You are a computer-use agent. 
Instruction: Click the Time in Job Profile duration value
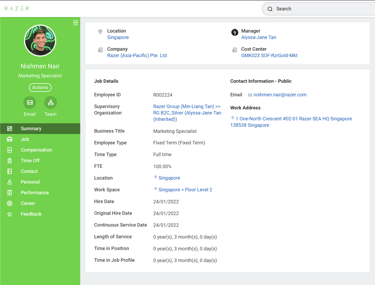coord(185,260)
